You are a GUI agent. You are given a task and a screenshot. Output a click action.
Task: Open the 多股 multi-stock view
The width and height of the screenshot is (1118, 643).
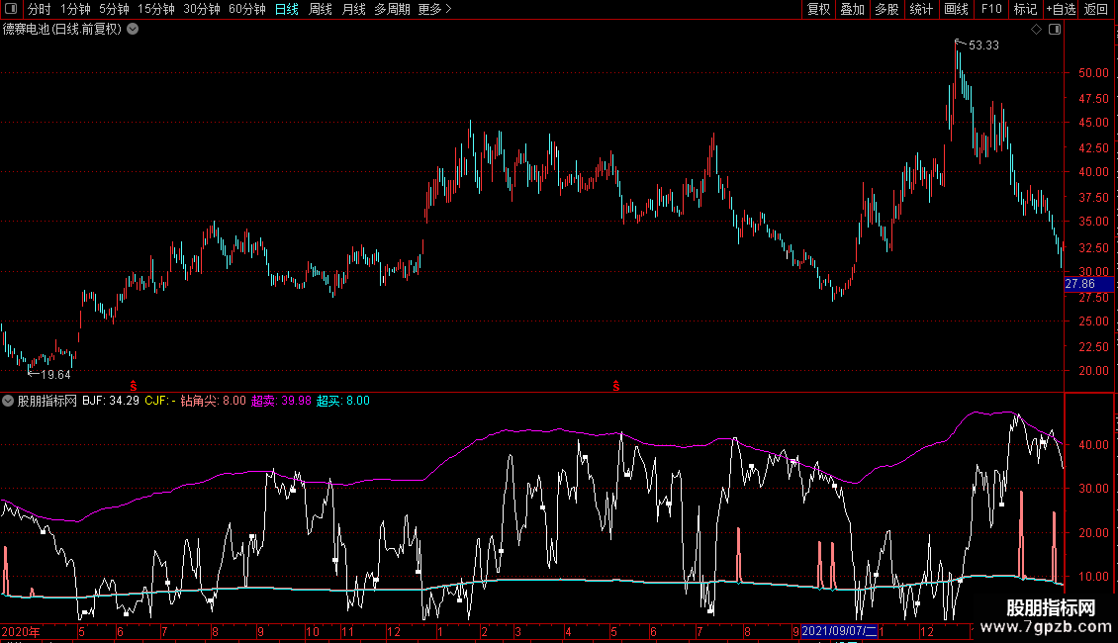(886, 9)
